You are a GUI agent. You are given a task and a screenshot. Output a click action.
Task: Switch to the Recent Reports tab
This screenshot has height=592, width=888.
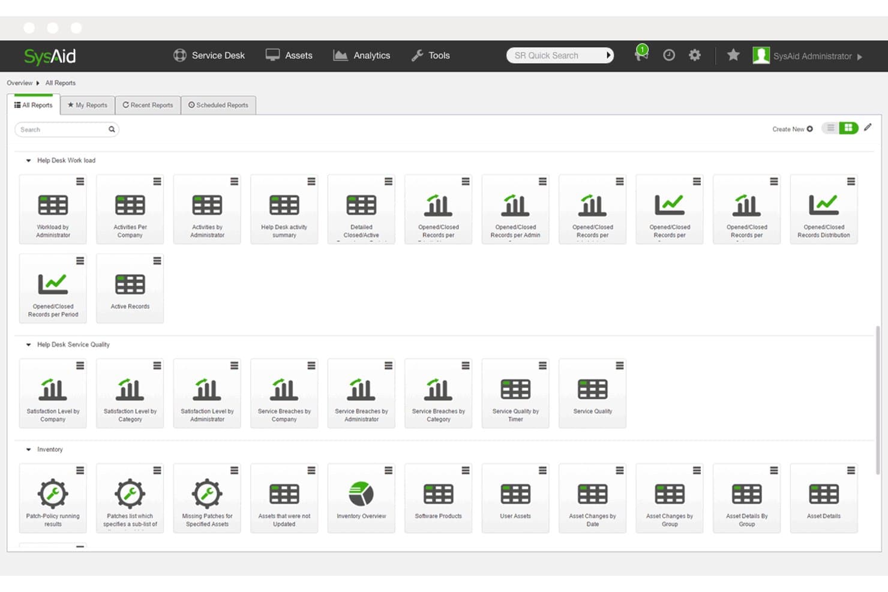(x=148, y=105)
